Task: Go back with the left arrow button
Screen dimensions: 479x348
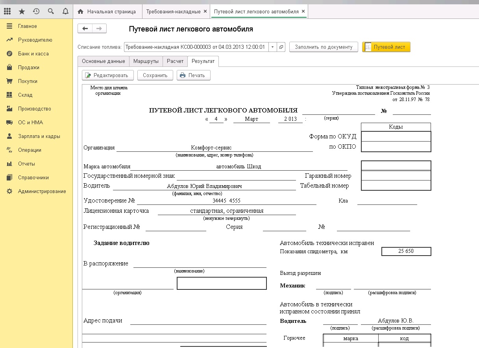Action: (85, 28)
